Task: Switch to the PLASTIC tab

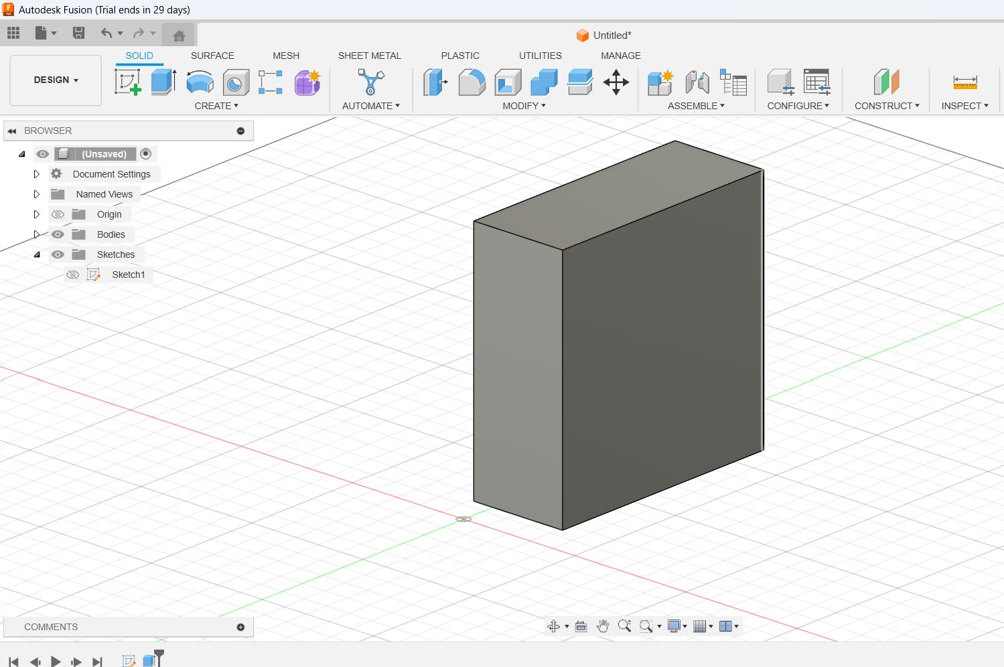Action: (x=460, y=56)
